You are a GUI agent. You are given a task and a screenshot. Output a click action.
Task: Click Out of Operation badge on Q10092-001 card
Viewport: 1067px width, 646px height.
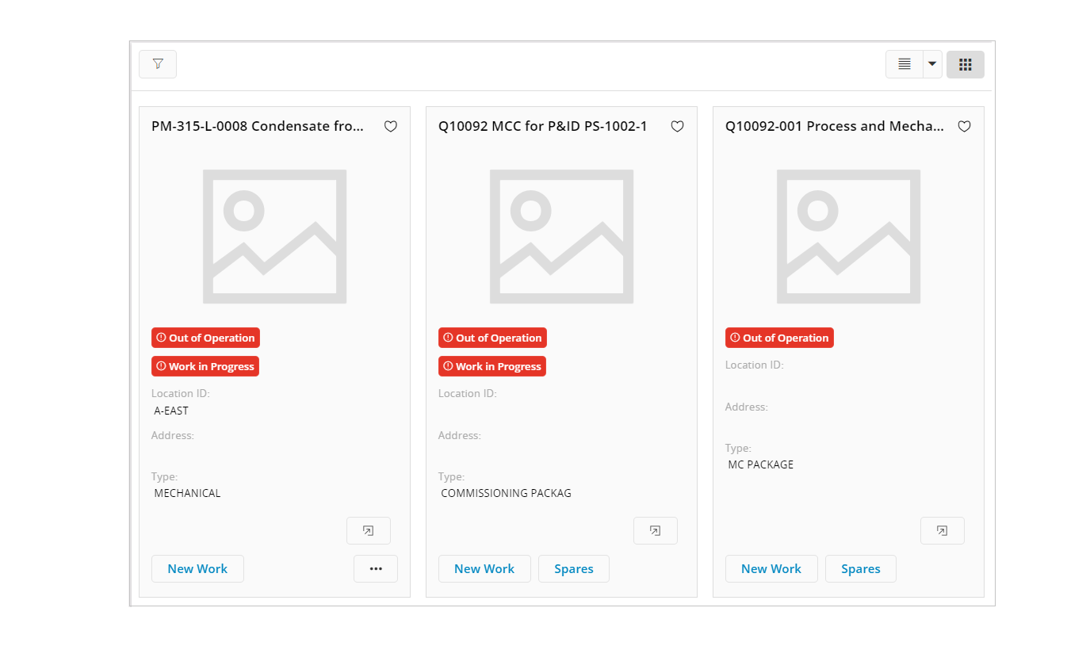click(779, 338)
